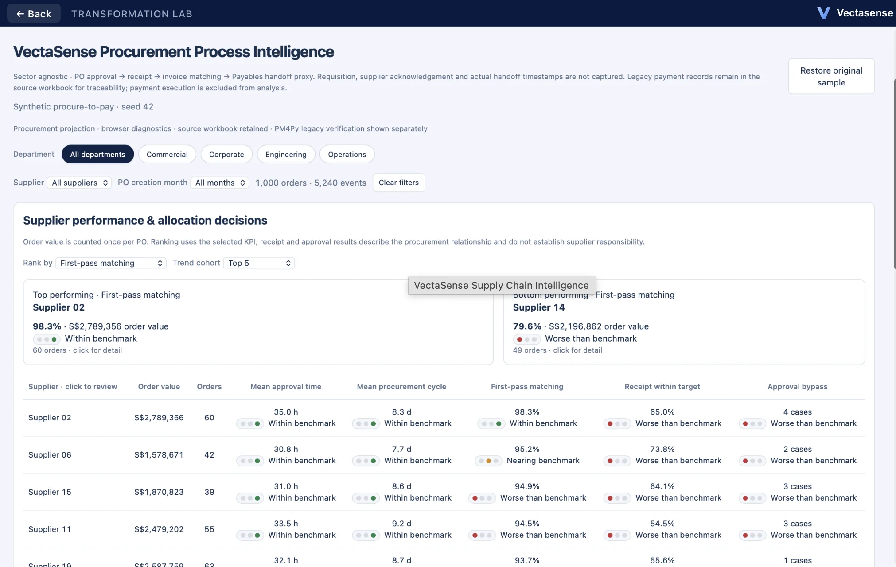Open the All suppliers dropdown
Screen dimensions: 896x567
click(x=80, y=183)
